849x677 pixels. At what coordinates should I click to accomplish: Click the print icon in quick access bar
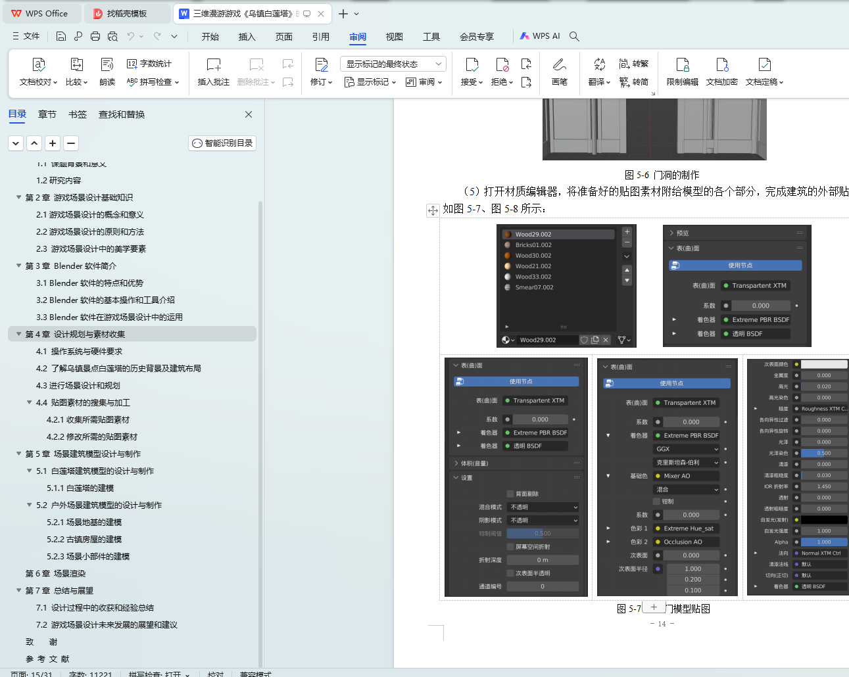95,36
